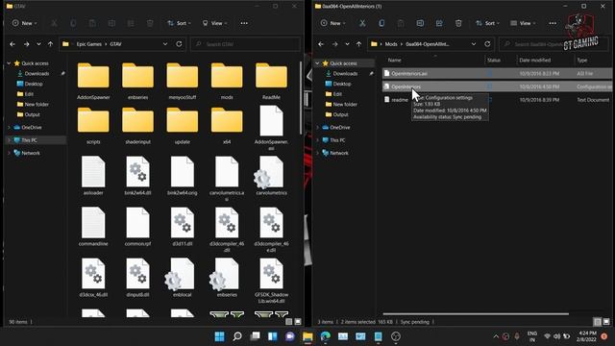Viewport: 615px width, 346px height.
Task: Open See more menu in GTAV window
Action: [244, 23]
